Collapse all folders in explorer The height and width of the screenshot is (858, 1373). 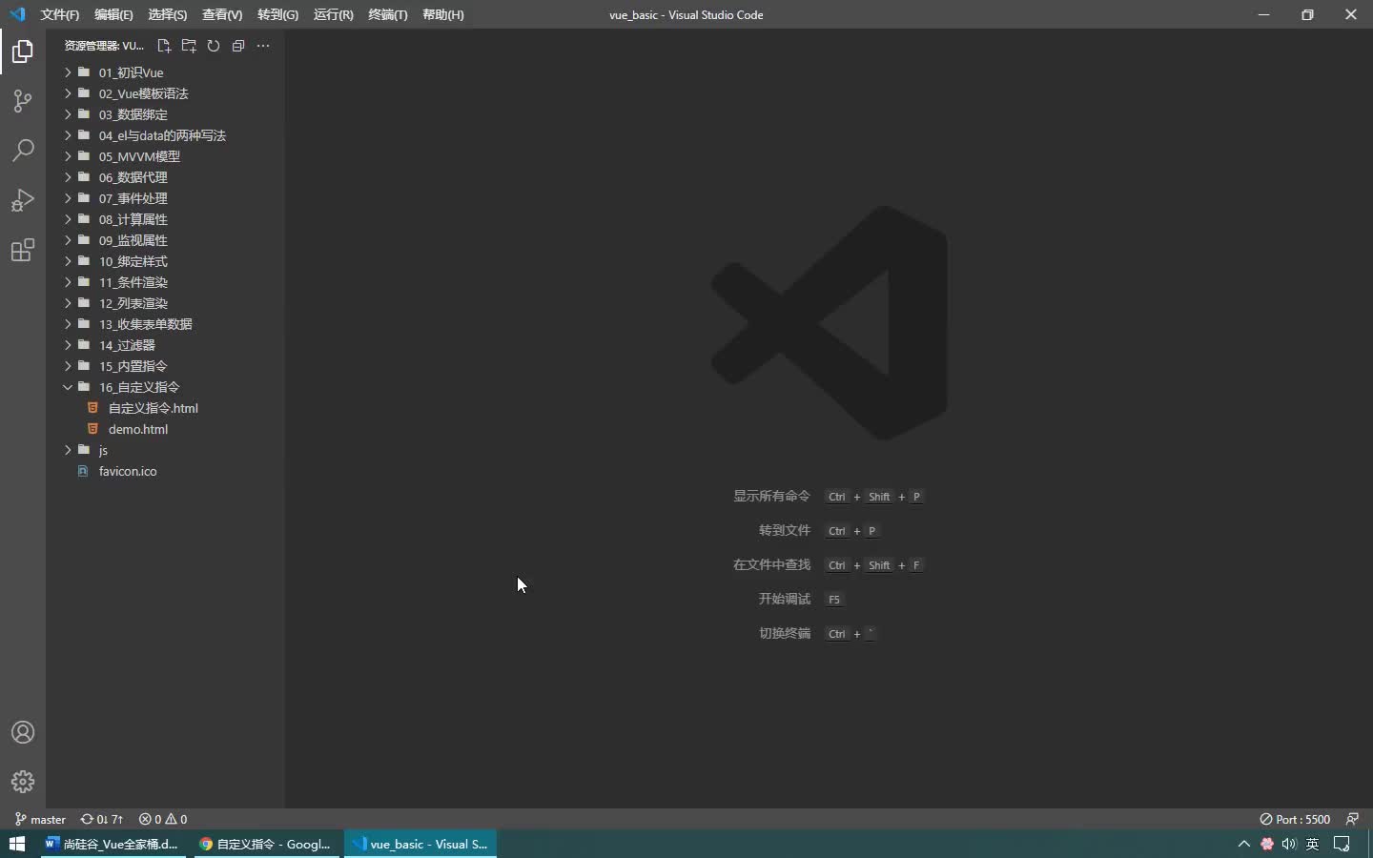(x=238, y=46)
